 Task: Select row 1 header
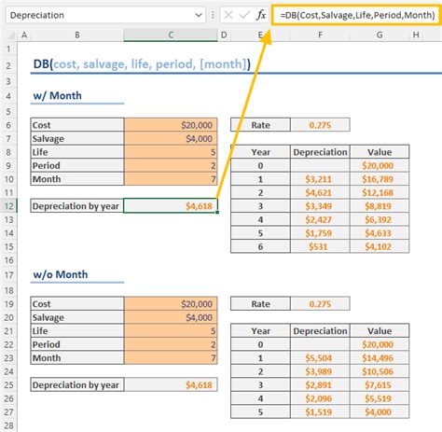click(x=8, y=49)
